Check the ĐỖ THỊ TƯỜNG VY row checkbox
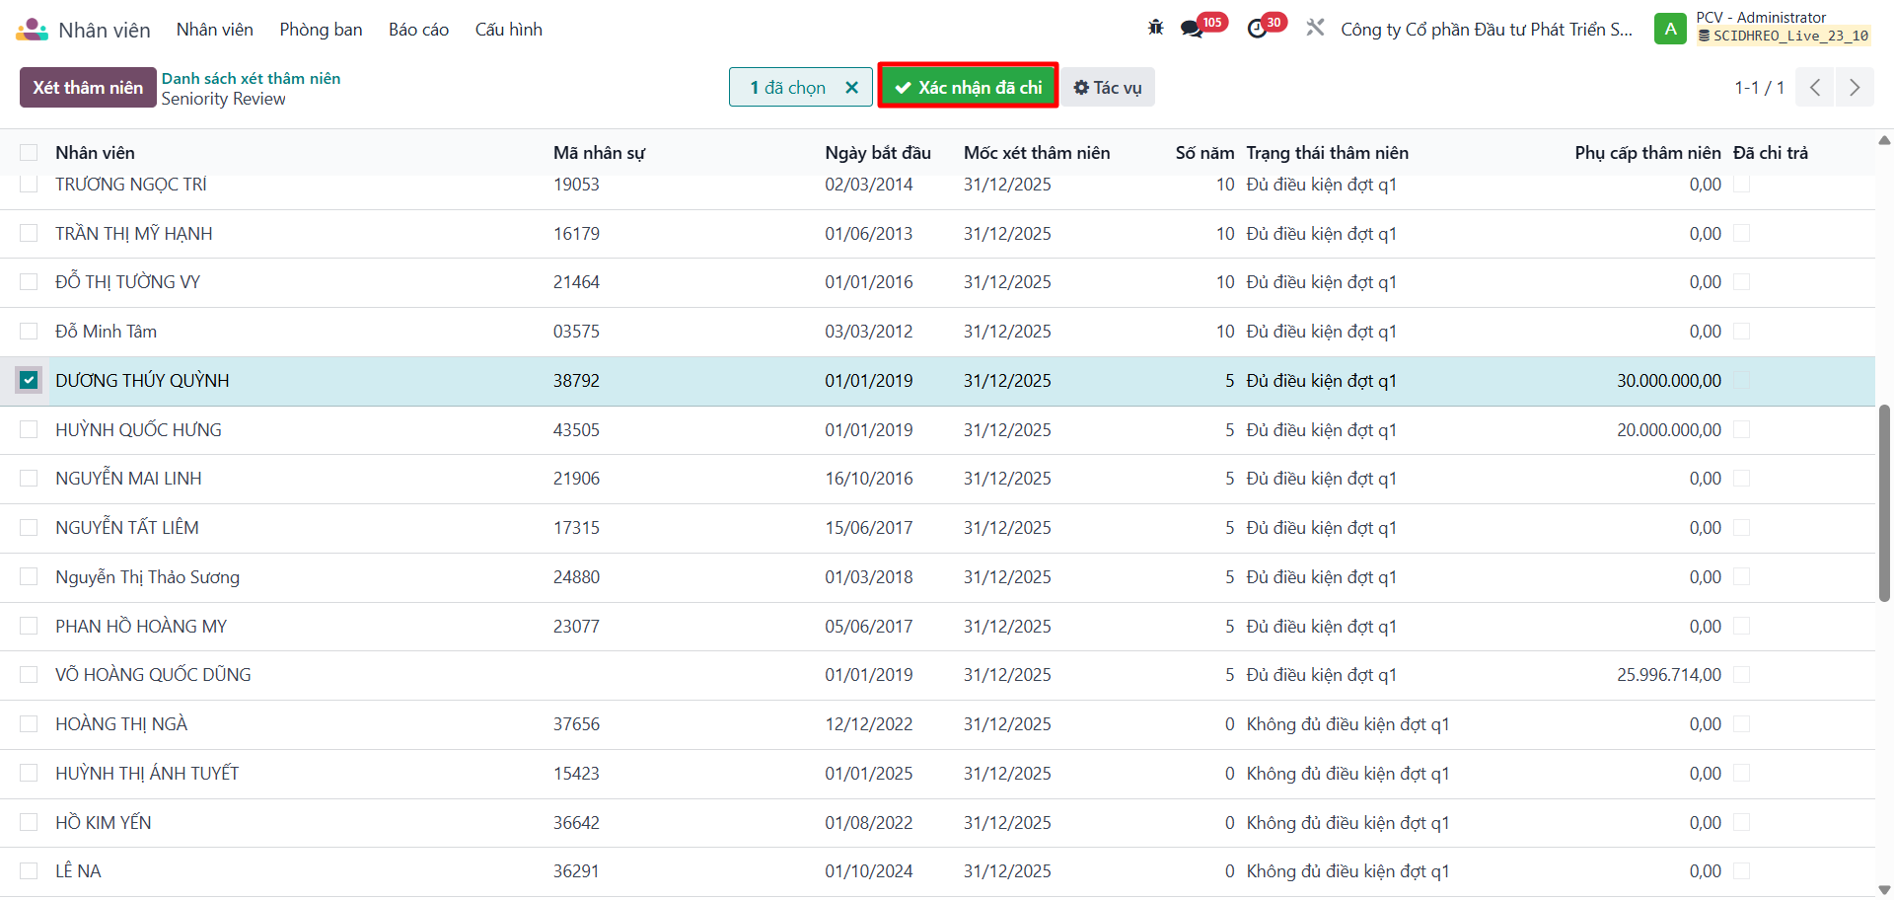 pos(29,282)
